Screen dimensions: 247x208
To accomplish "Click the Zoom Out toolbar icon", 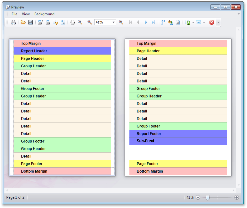I will [x=90, y=22].
